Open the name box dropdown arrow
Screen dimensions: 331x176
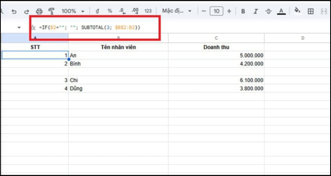[19, 27]
